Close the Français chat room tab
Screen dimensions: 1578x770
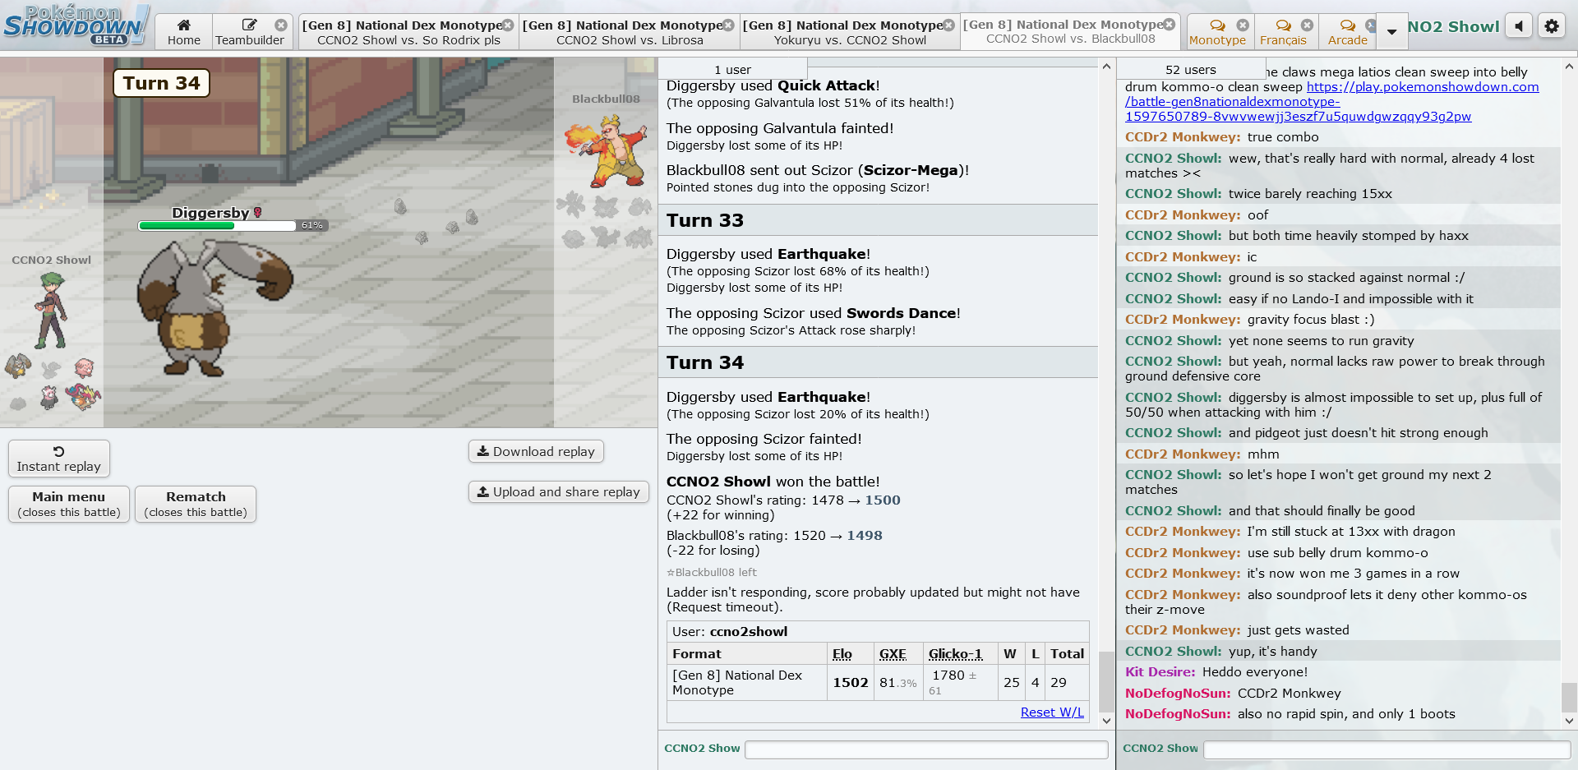[1307, 25]
